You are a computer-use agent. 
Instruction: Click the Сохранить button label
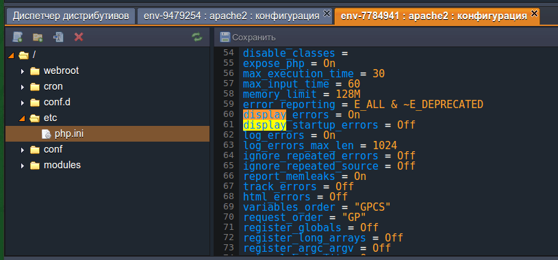click(x=254, y=38)
